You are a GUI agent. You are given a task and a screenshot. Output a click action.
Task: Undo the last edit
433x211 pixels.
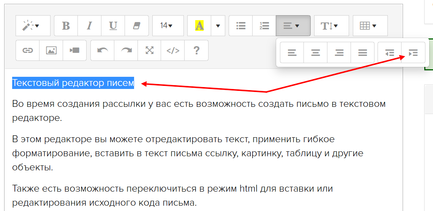pyautogui.click(x=103, y=50)
